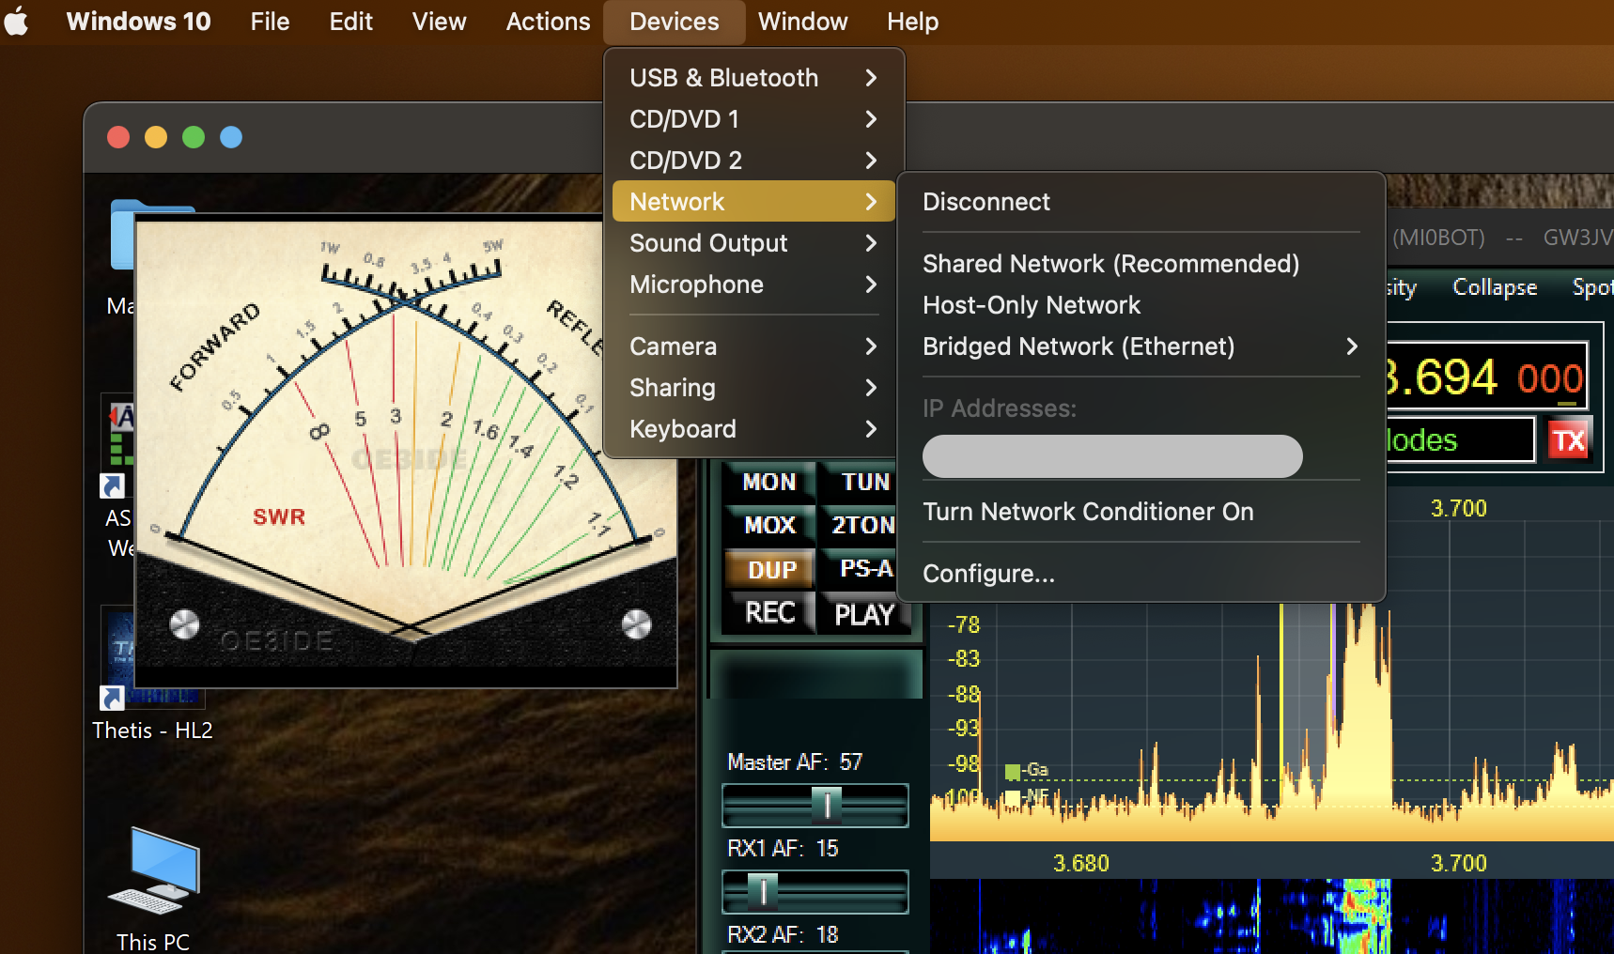Viewport: 1614px width, 954px height.
Task: Open the Windows 10 application menu
Action: 139,22
